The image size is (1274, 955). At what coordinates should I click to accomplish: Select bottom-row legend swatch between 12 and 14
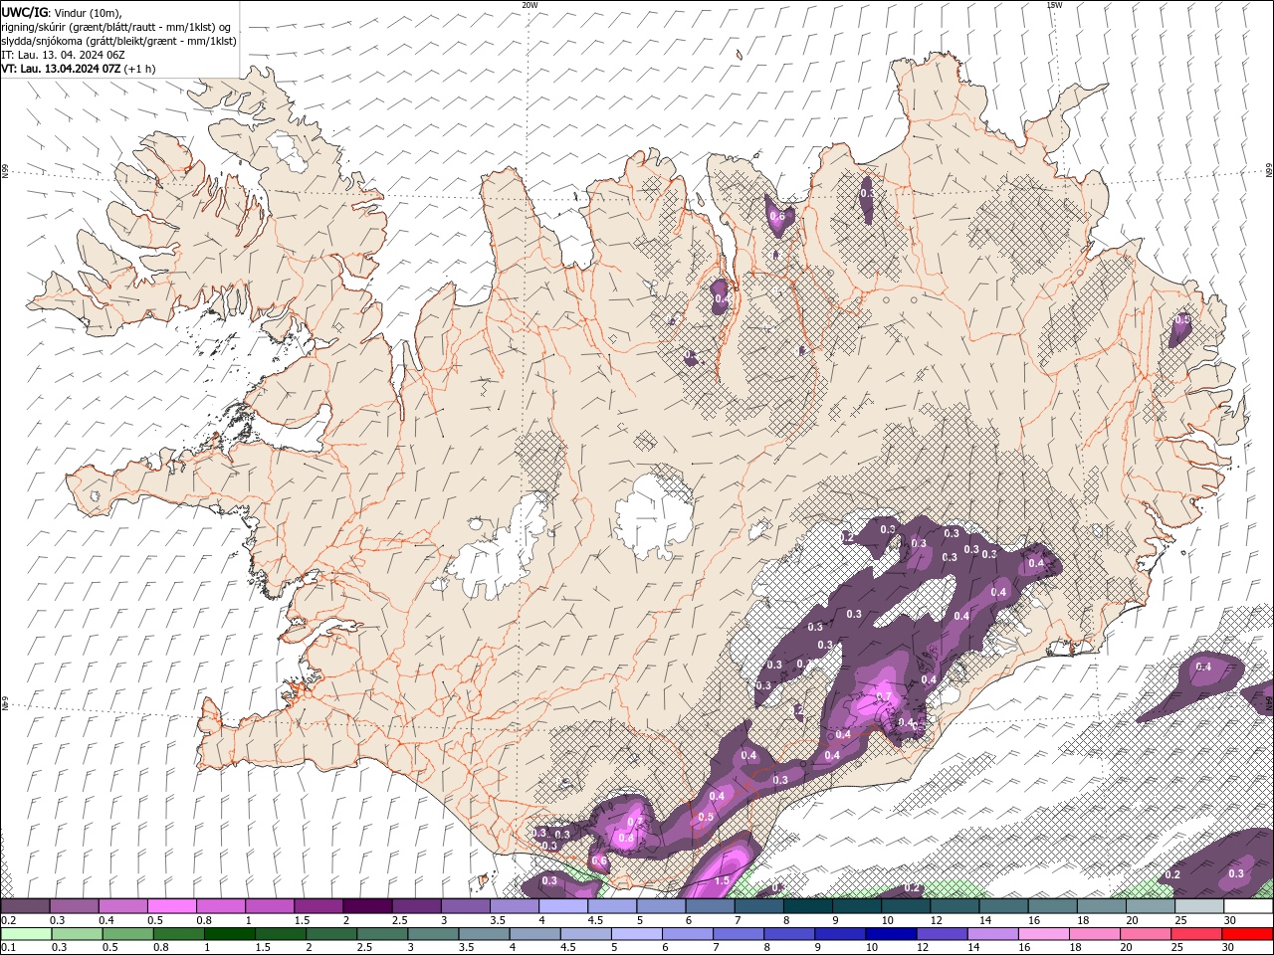point(943,934)
